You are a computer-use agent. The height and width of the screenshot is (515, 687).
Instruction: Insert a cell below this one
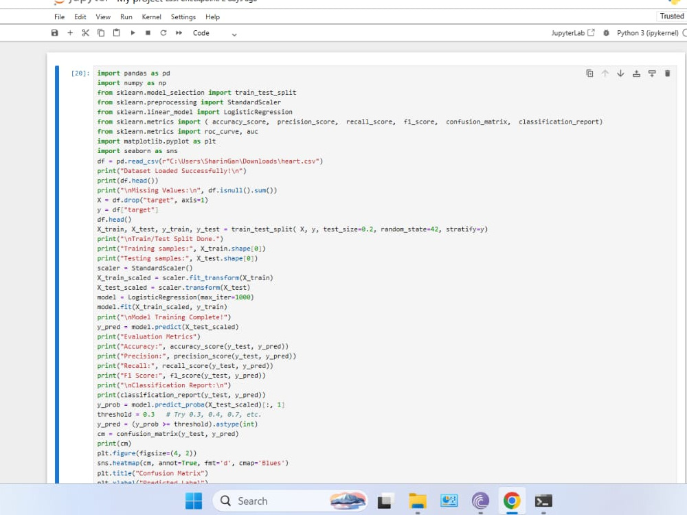coord(652,73)
